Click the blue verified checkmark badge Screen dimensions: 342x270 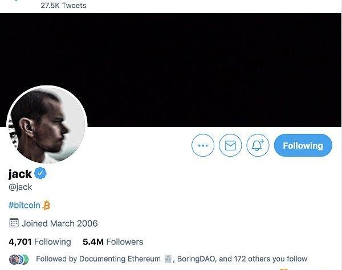[41, 174]
